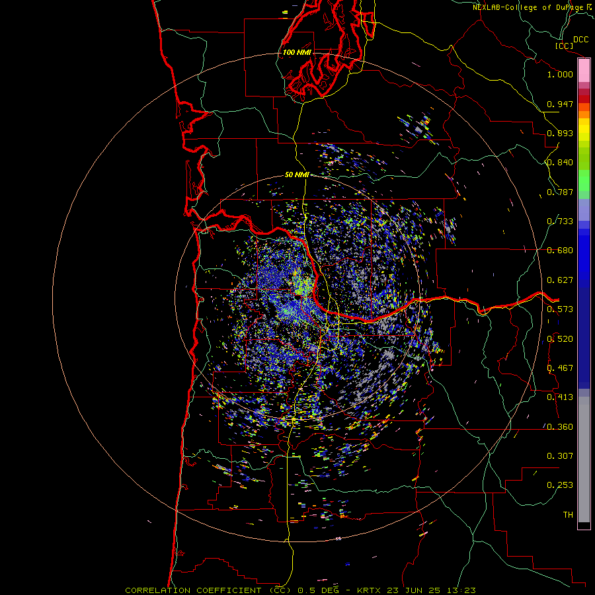Click the 0.573 legend value
Screen dimensions: 595x595
[x=560, y=309]
